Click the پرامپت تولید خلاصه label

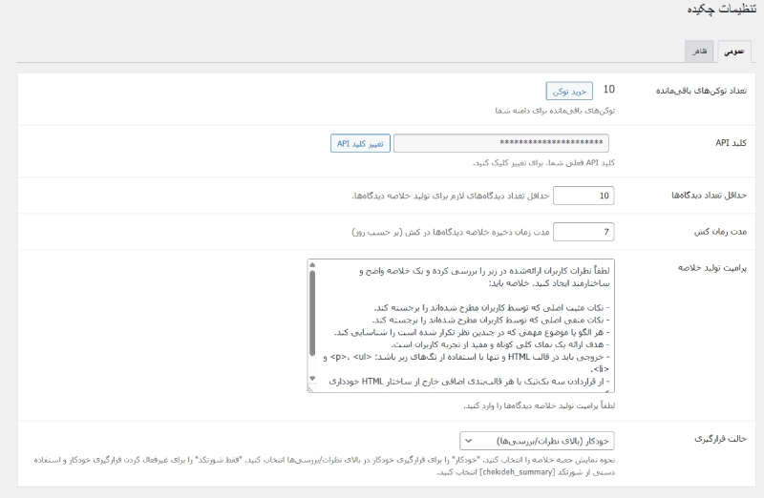coord(713,268)
